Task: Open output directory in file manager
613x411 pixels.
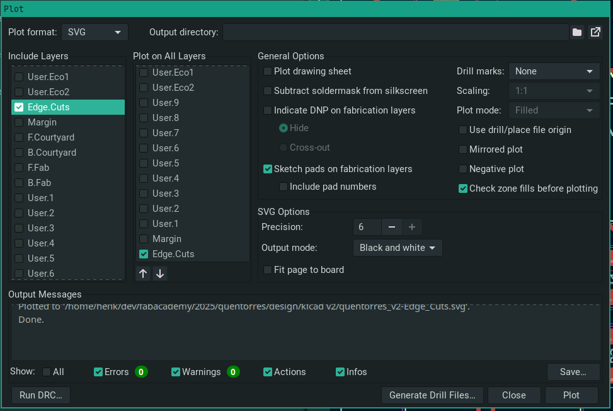Action: point(595,32)
